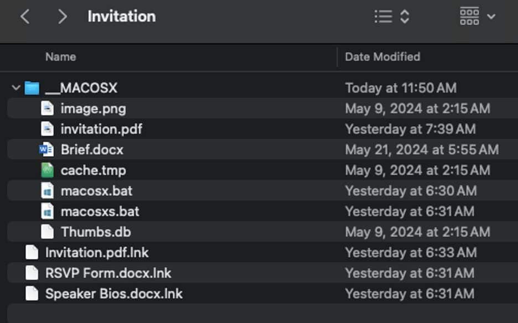Click the __MACOSX folder icon
Screen dimensions: 518x323
pos(32,88)
